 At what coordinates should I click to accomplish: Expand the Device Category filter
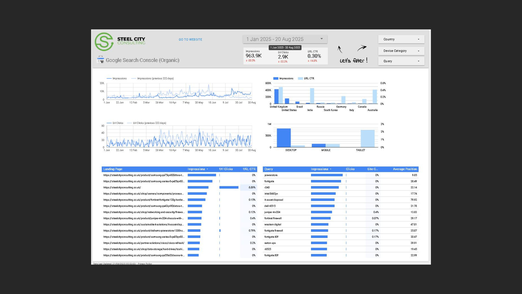[x=401, y=51]
